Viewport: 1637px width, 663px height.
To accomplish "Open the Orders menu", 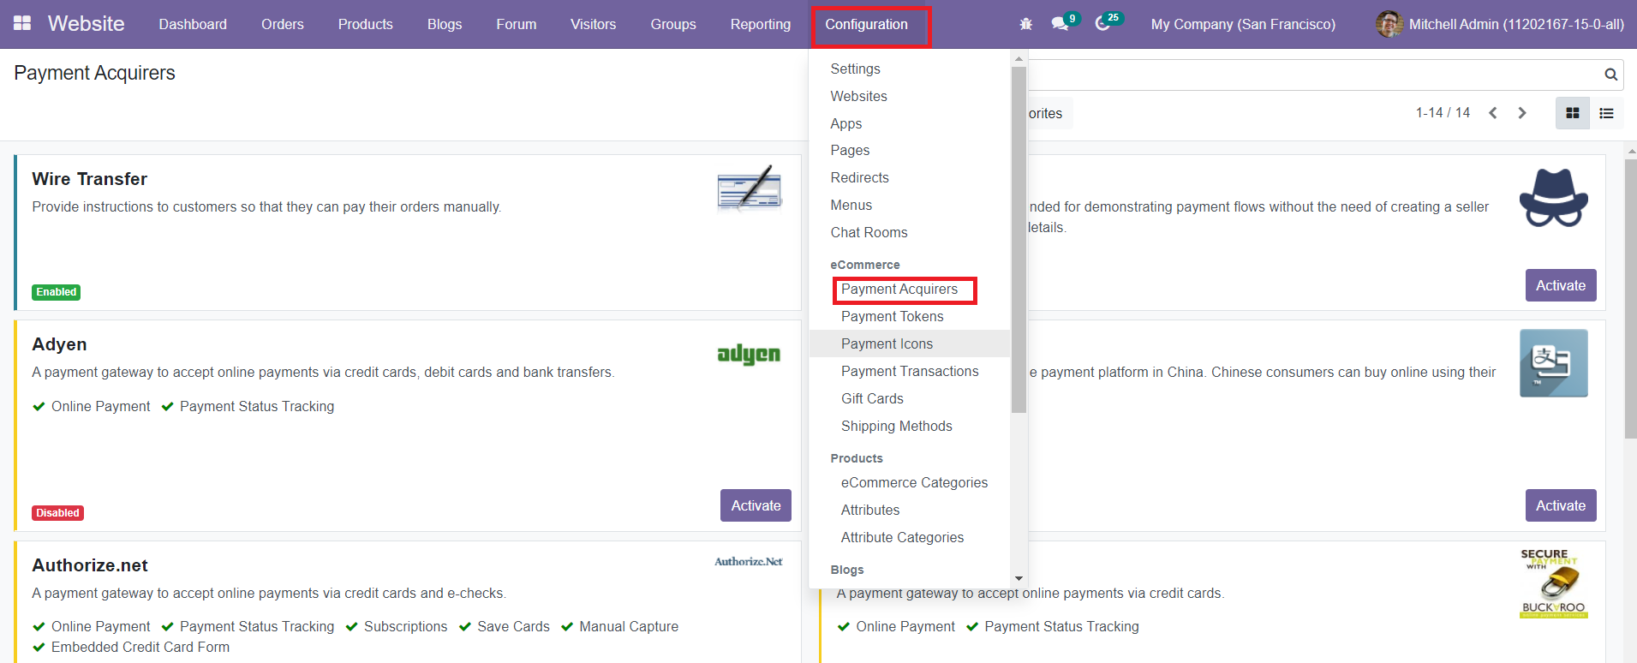I will [x=283, y=24].
